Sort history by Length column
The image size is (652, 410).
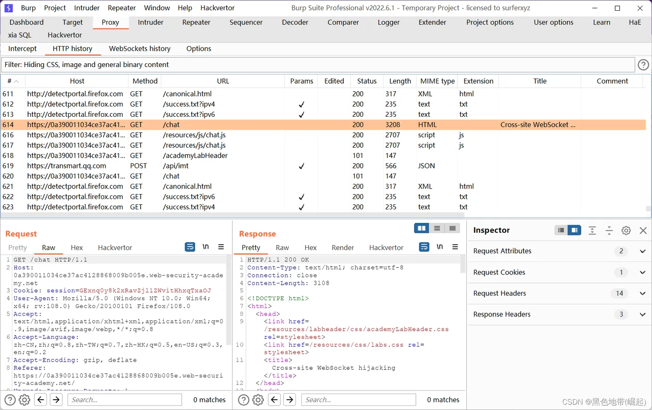pyautogui.click(x=400, y=81)
